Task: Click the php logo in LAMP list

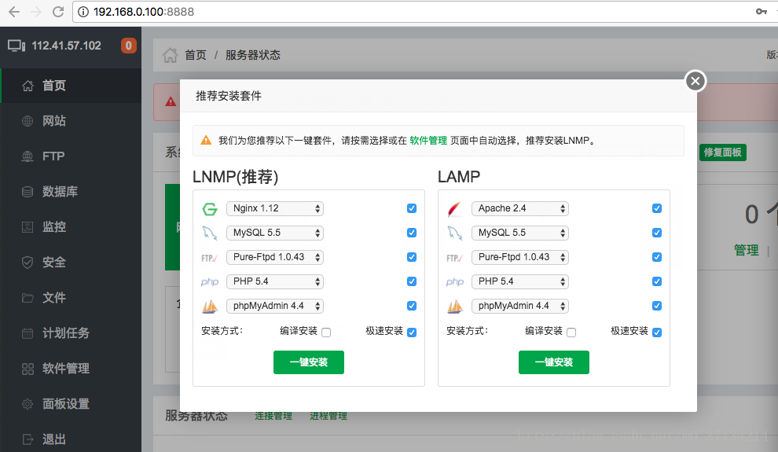Action: 454,282
